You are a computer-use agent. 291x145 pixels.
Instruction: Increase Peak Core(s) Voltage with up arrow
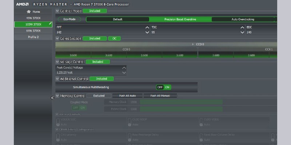tap(124, 68)
